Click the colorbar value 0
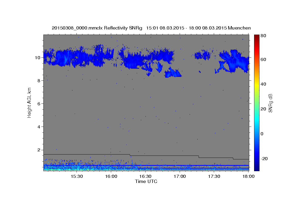The height and width of the screenshot is (205, 308). pos(262,134)
